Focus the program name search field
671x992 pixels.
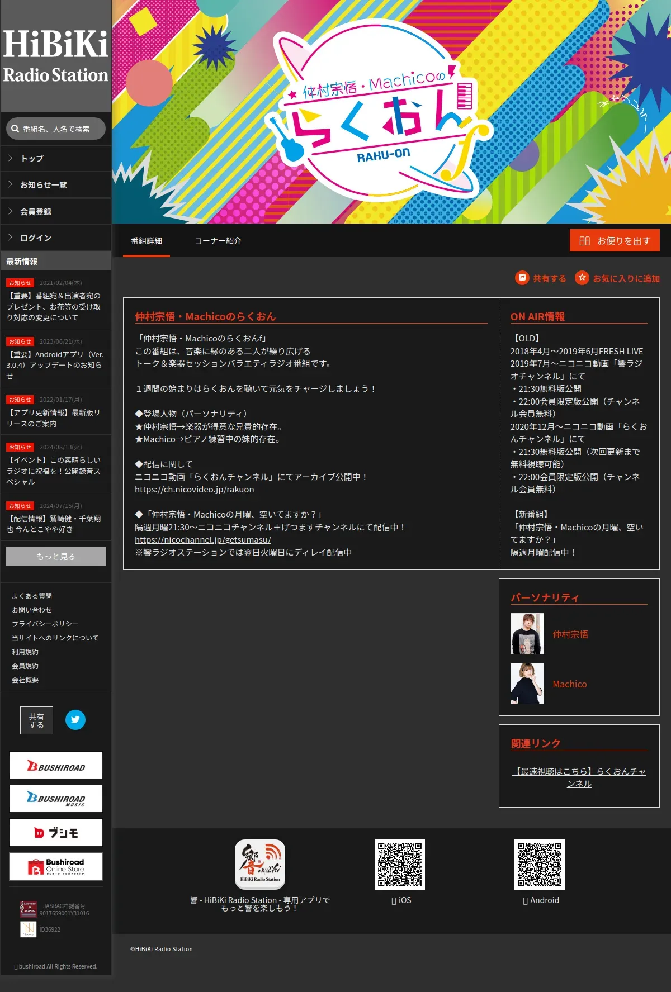point(56,129)
